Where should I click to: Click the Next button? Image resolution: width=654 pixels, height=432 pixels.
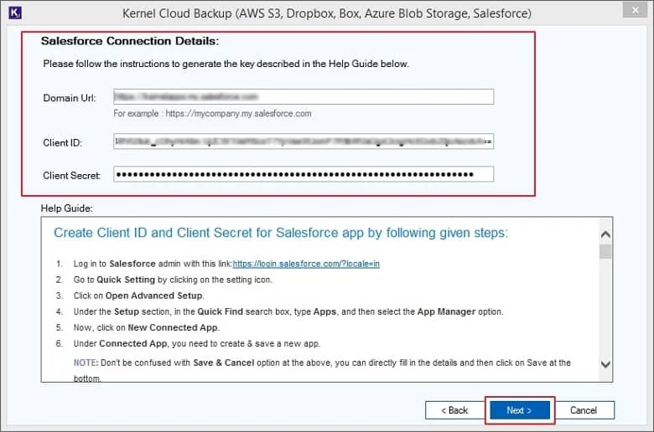click(519, 410)
